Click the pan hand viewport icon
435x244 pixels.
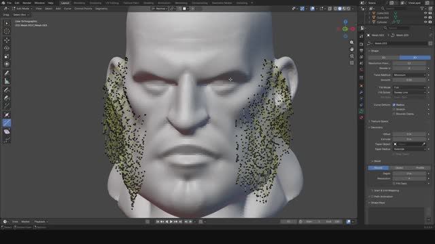click(x=351, y=49)
